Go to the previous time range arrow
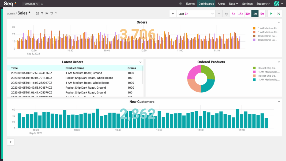This screenshot has width=286, height=161. 173,14
